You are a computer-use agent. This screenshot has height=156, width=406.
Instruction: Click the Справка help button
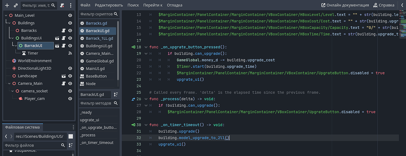click(384, 5)
